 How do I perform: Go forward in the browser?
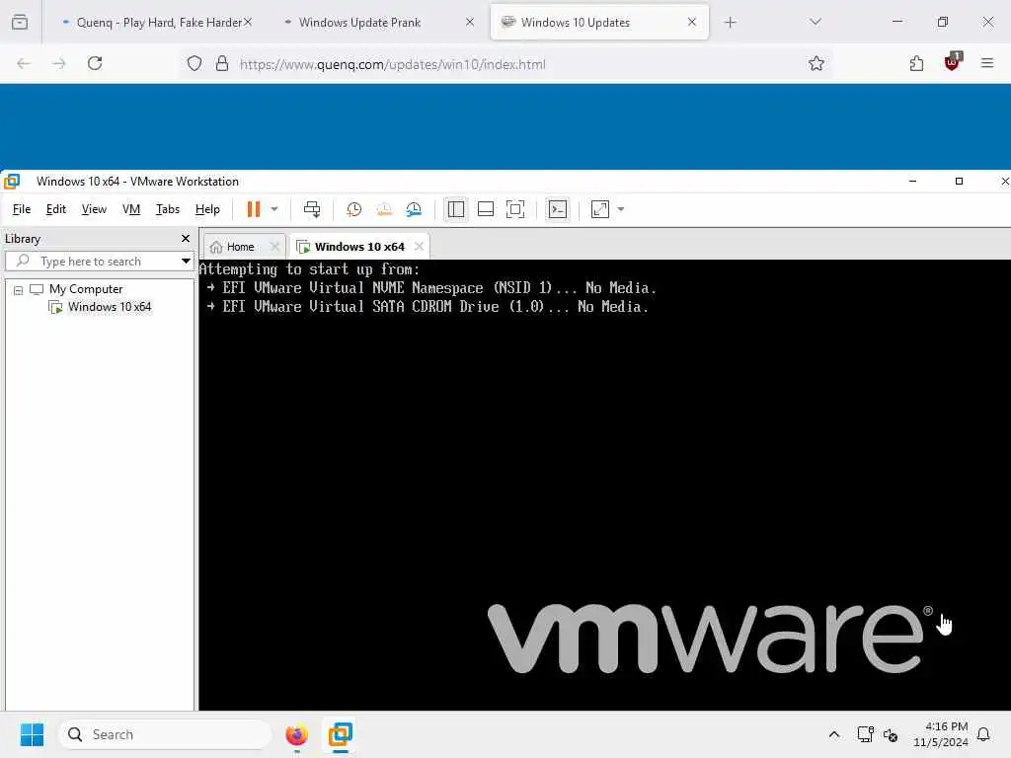(59, 64)
